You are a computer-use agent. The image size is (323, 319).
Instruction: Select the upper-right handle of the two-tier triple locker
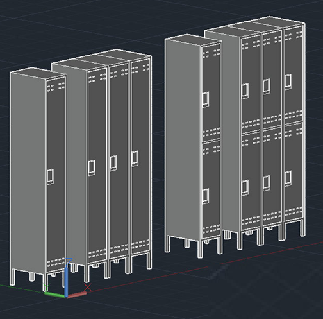(288, 82)
